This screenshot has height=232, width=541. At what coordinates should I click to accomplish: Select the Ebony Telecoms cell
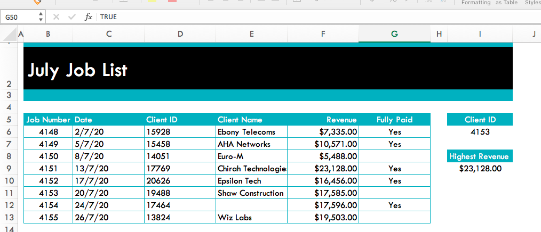(251, 132)
